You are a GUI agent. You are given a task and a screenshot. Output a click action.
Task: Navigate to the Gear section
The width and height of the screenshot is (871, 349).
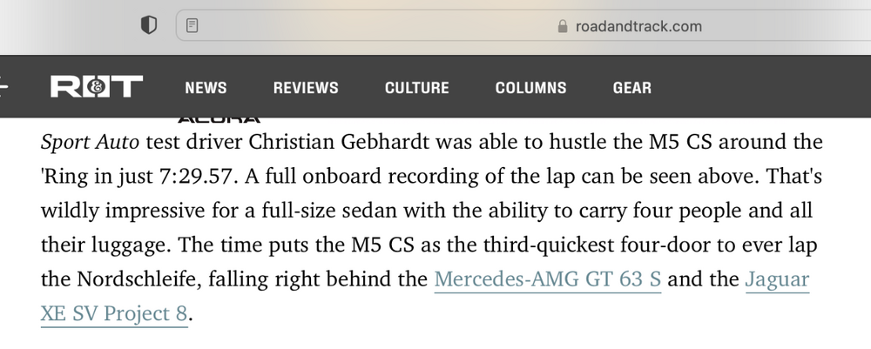click(631, 88)
